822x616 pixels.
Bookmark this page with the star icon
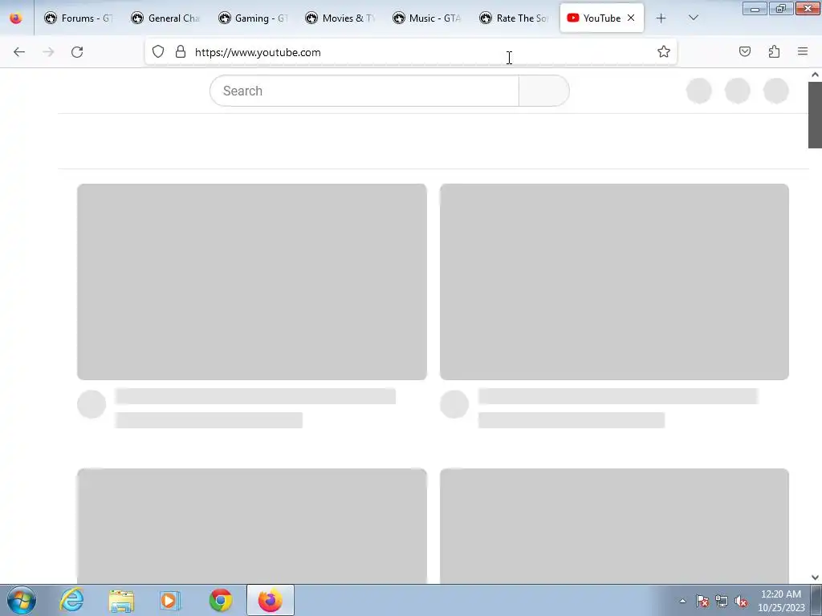[x=664, y=52]
